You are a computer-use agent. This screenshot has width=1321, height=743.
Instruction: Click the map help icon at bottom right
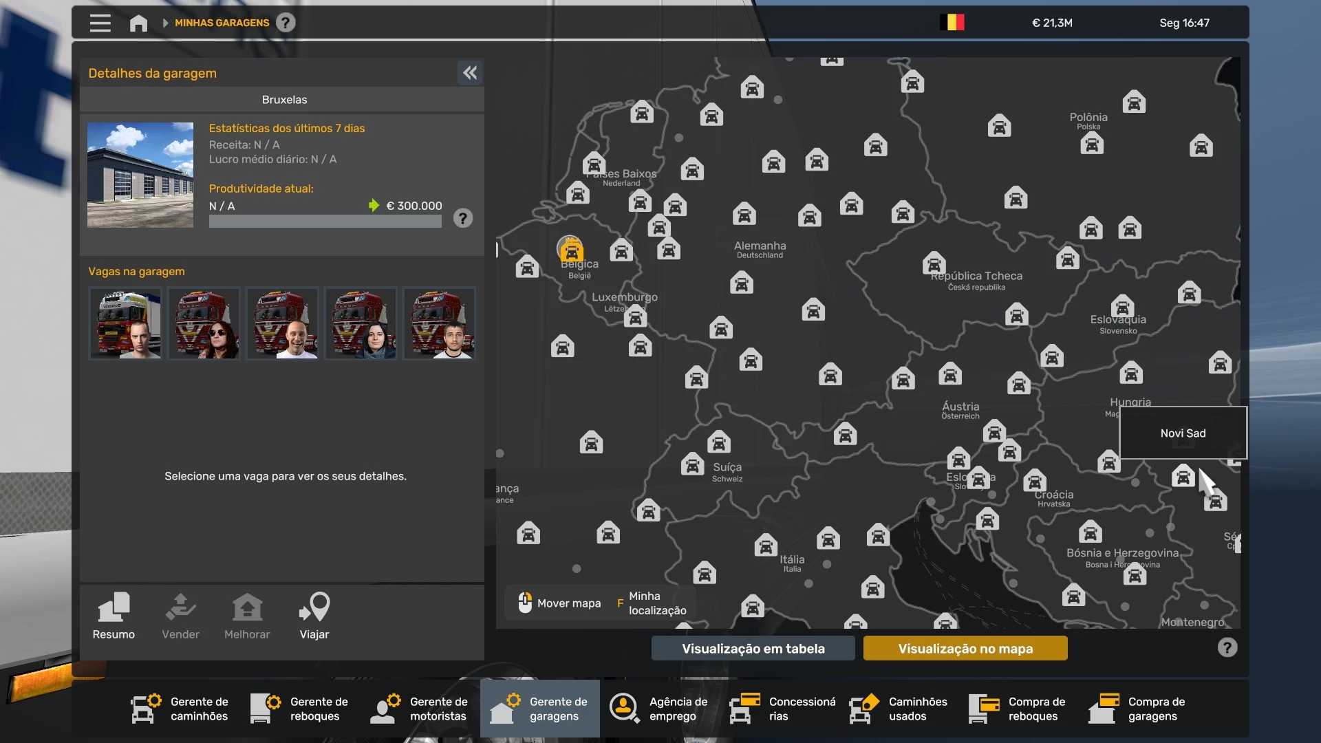click(x=1227, y=647)
